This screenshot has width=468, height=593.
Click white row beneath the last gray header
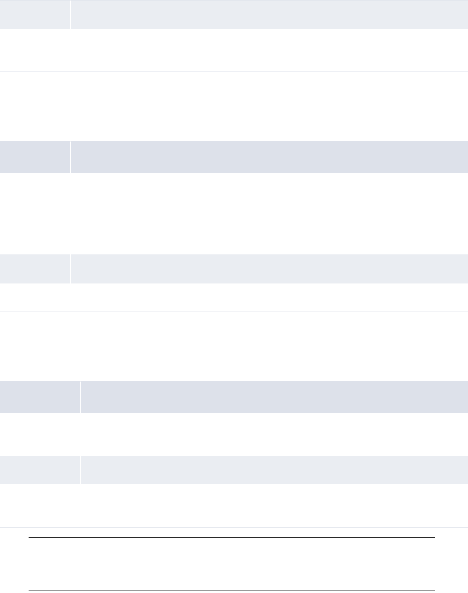tap(234, 506)
